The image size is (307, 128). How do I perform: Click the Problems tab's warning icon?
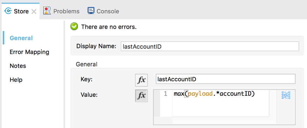click(x=47, y=11)
